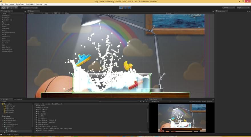Select the Move tool
Viewport: 251px width, 137px height.
coord(7,8)
